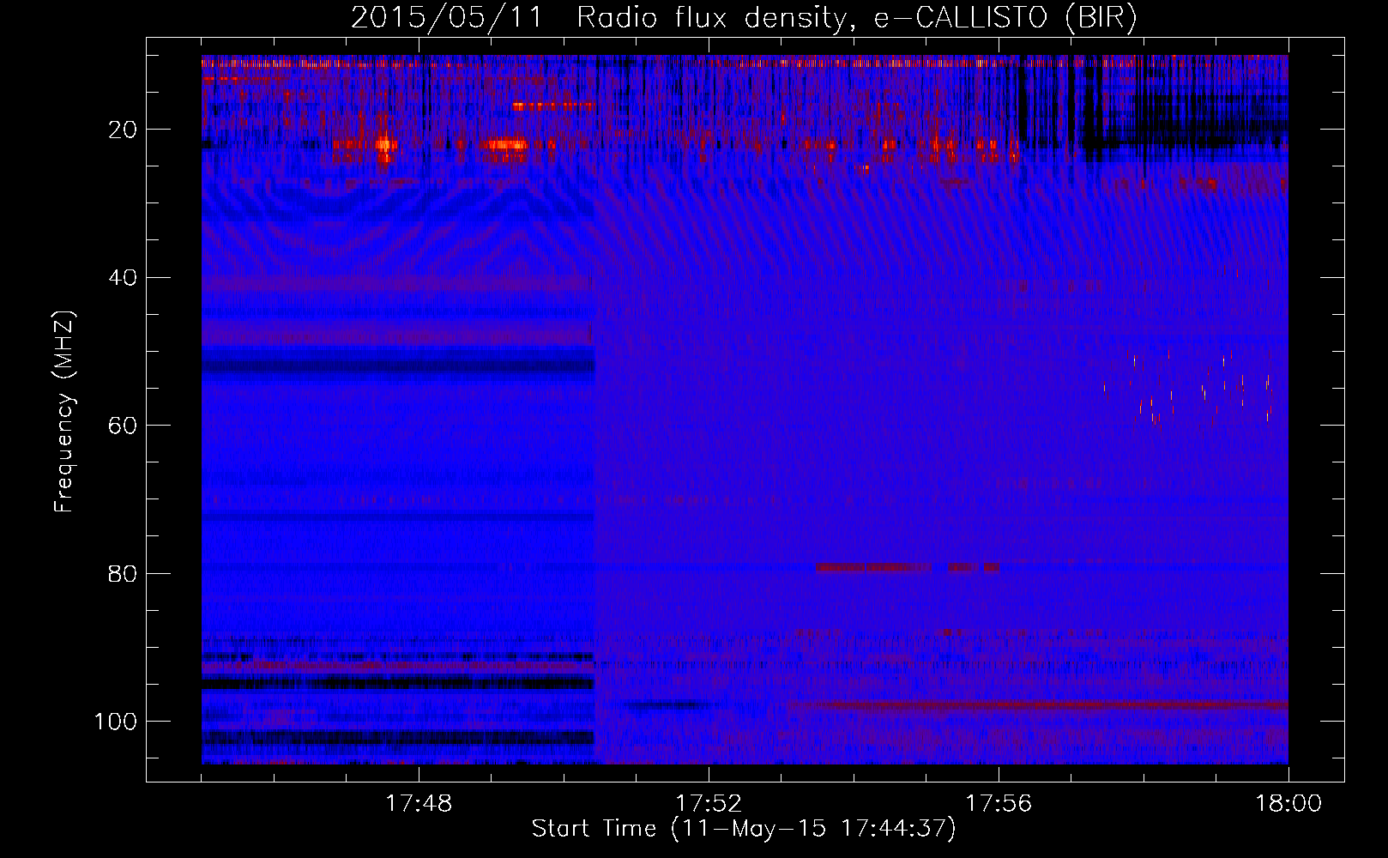Click the 100 MHz frequency tick label
This screenshot has width=1388, height=858.
pos(117,722)
